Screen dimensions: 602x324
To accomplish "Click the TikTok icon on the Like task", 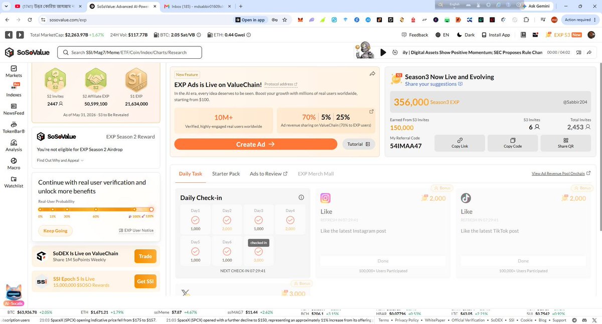I will pyautogui.click(x=466, y=198).
